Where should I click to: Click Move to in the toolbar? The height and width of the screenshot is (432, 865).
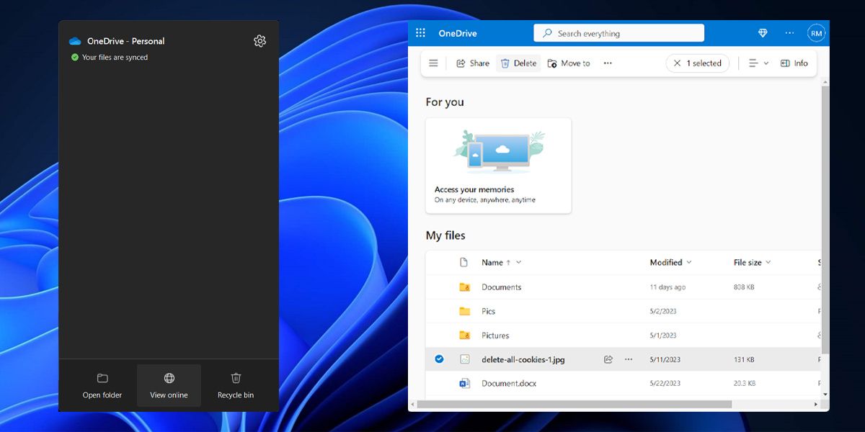click(x=569, y=63)
